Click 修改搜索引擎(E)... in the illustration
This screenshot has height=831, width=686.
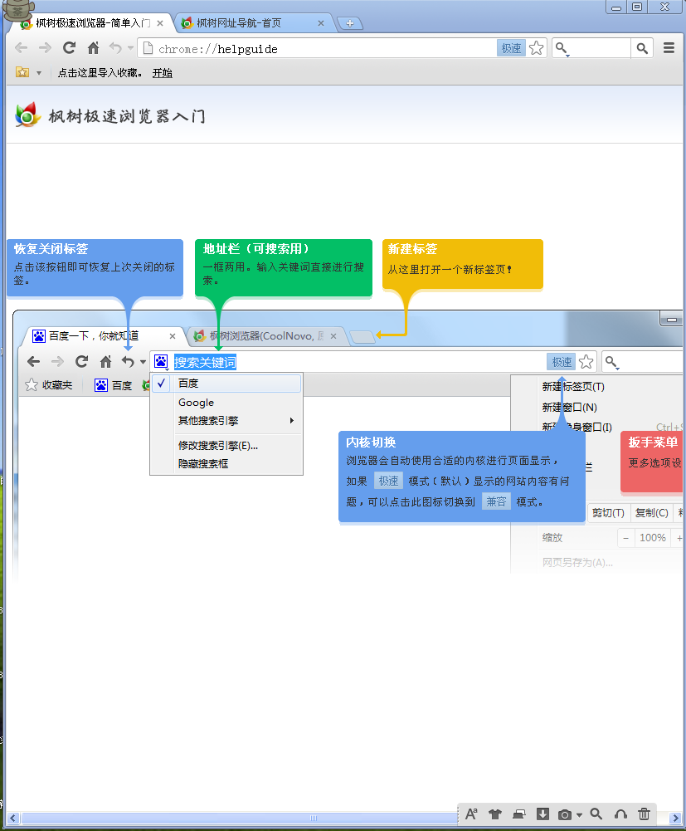point(226,446)
